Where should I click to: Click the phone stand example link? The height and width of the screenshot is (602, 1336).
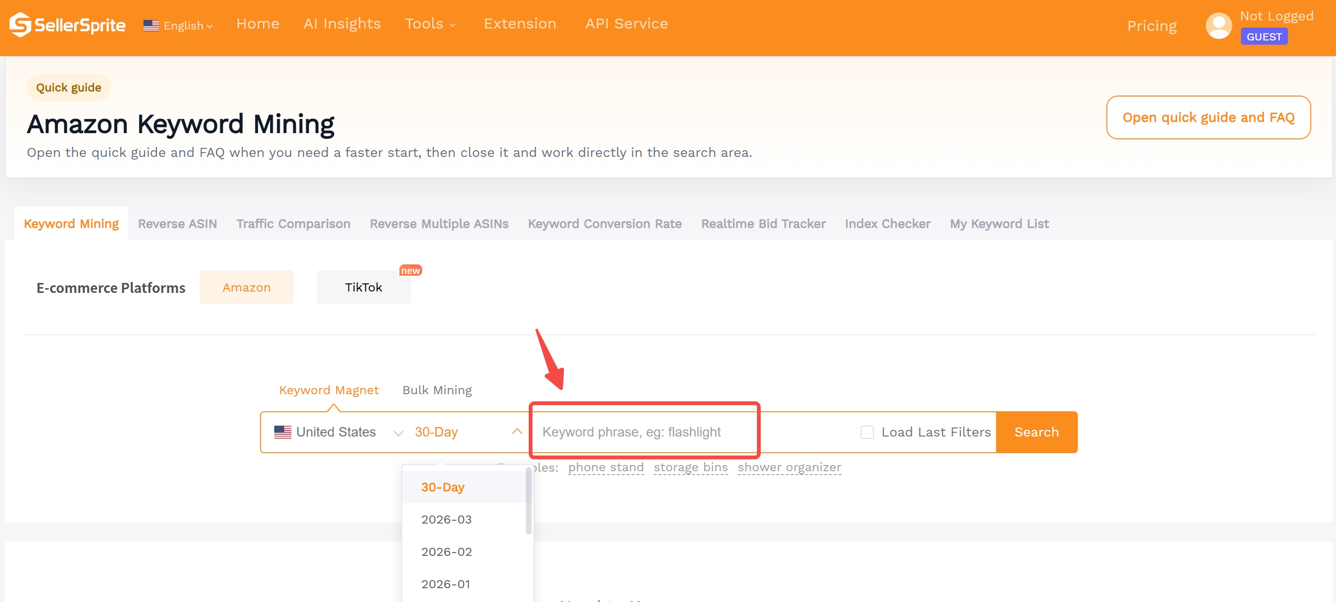coord(605,467)
